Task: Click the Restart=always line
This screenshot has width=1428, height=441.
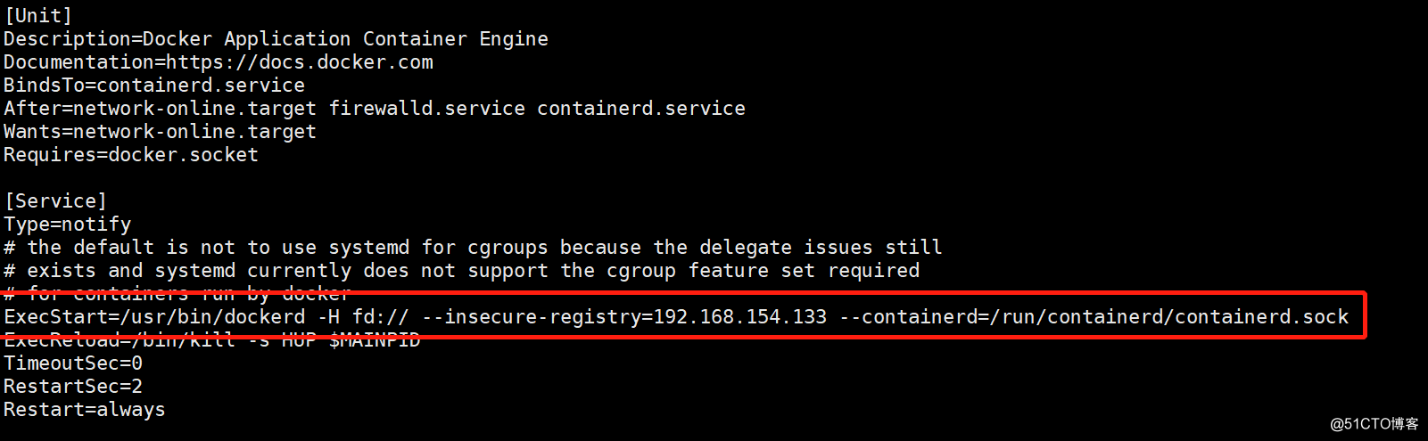Action: click(85, 409)
